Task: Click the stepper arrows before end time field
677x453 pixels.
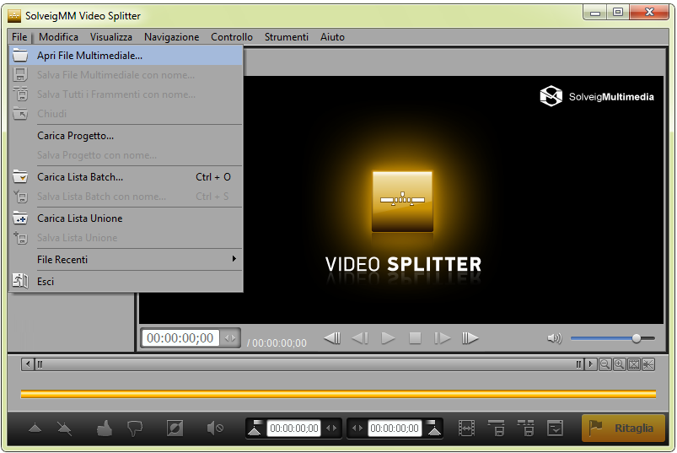Action: coord(357,429)
